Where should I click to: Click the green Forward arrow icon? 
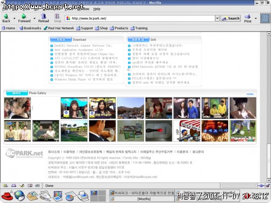24,16
